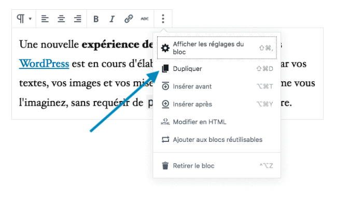Image resolution: width=349 pixels, height=218 pixels.
Task: Toggle strikethrough formatting
Action: [x=144, y=19]
